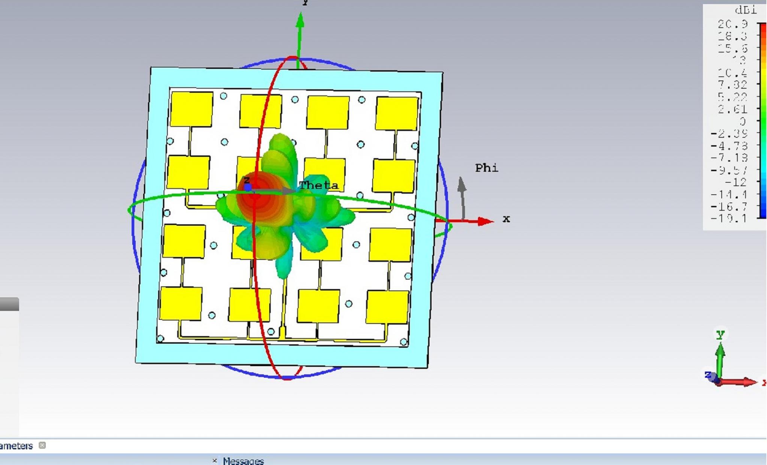Close the Messages panel with its X
The width and height of the screenshot is (767, 465).
[215, 461]
